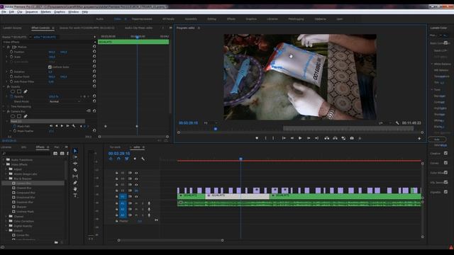Select the Ripple Edit tool
The width and height of the screenshot is (454, 255).
pos(75,164)
